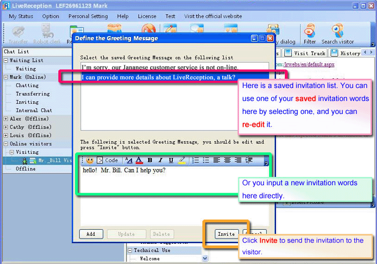Click the Code button in editor toolbar
Screen dimensions: 377x264
[x=107, y=160]
